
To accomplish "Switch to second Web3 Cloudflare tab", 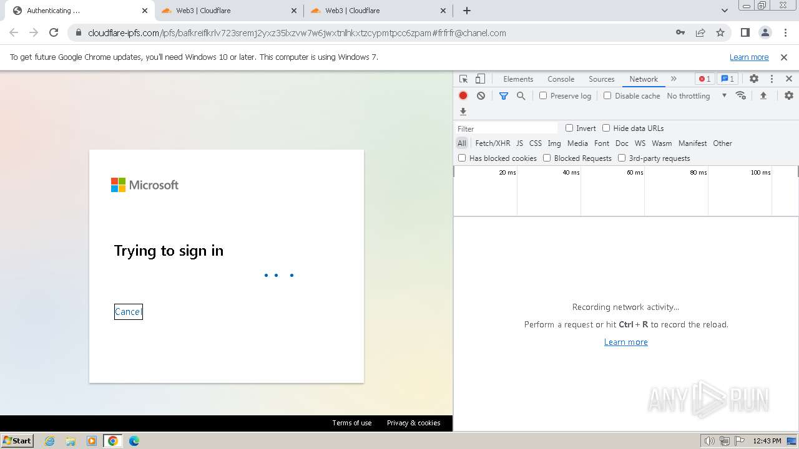I will click(378, 11).
